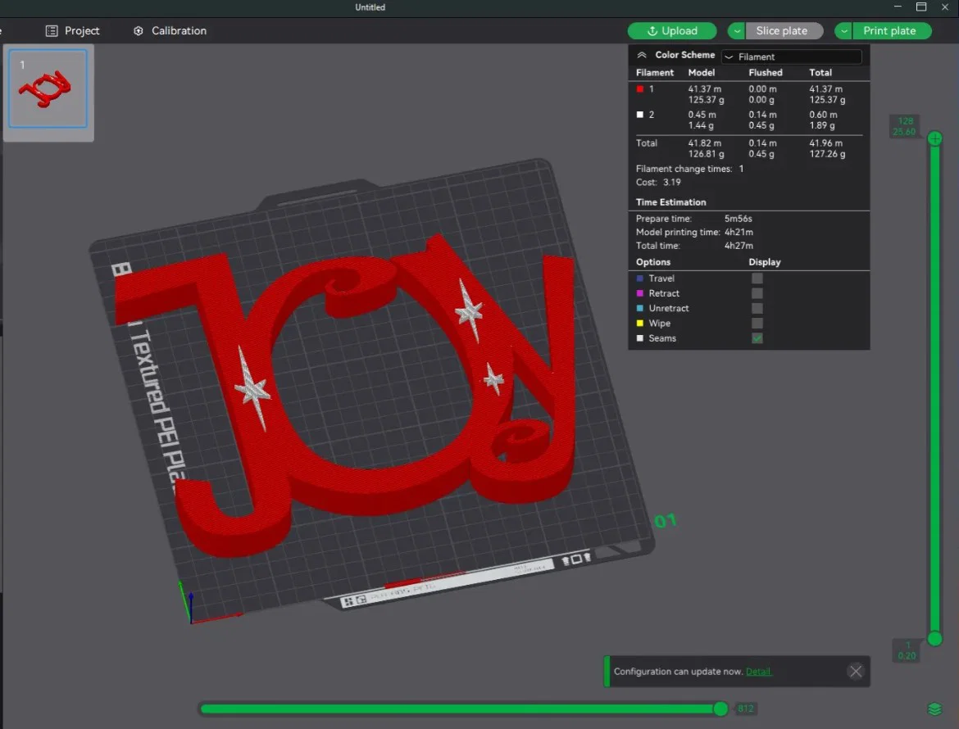Click the Time Estimation heading
The image size is (959, 729).
[x=670, y=202]
